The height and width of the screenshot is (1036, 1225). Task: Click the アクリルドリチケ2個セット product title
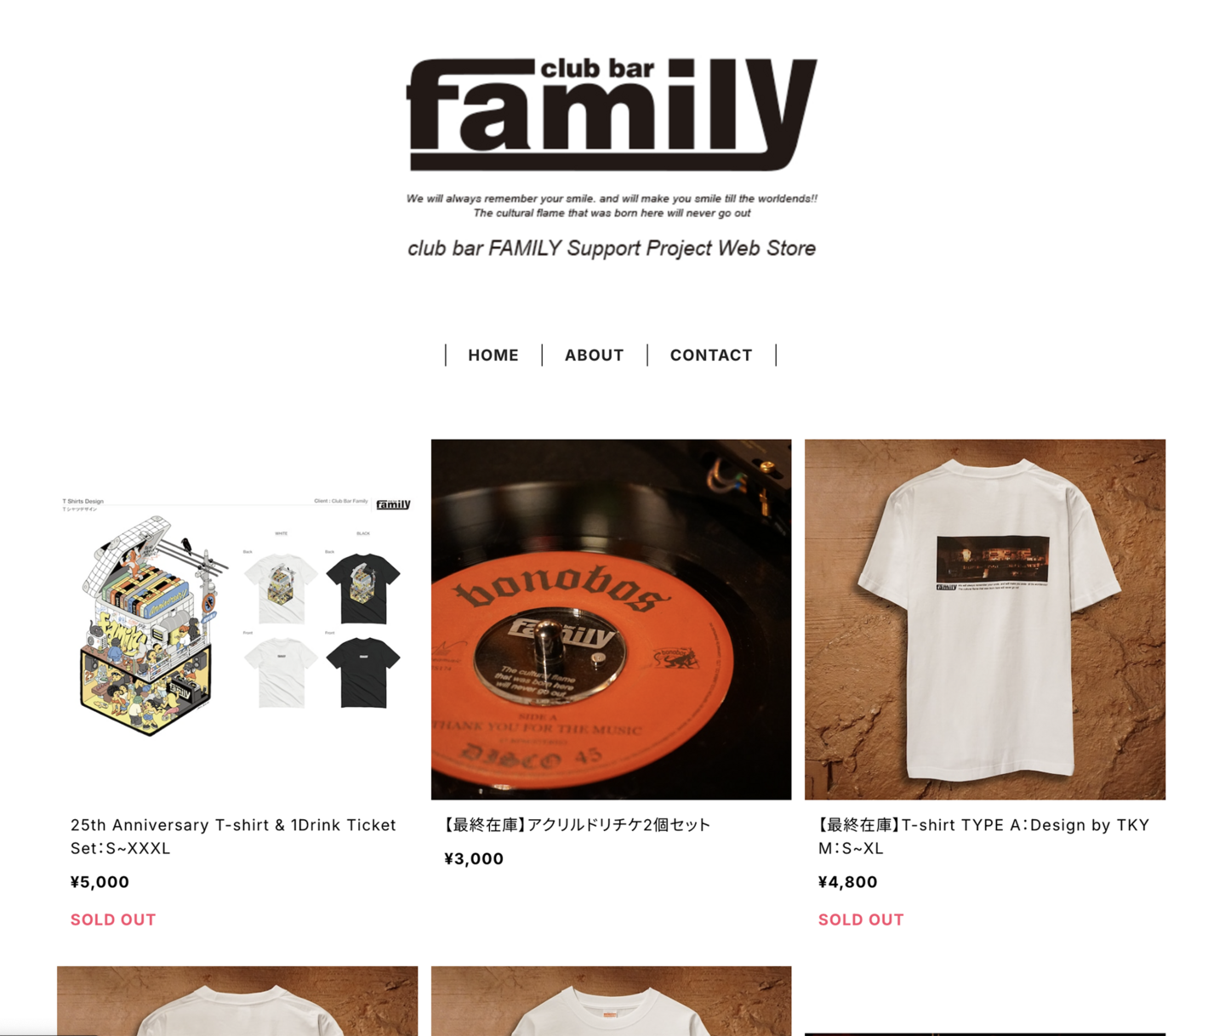(577, 824)
